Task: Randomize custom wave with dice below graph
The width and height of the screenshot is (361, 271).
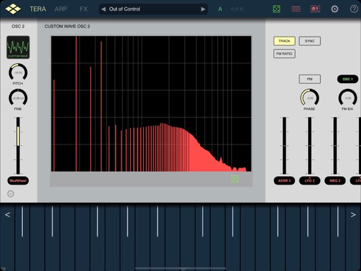Action: click(235, 179)
